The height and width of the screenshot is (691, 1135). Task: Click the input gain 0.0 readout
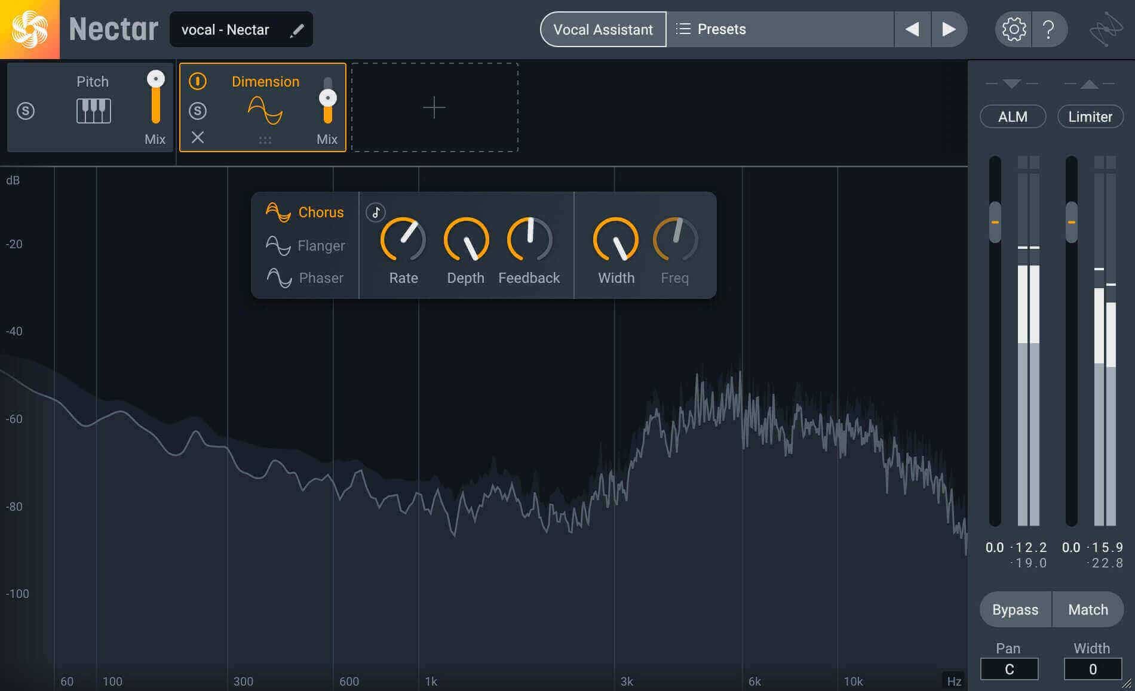point(995,547)
